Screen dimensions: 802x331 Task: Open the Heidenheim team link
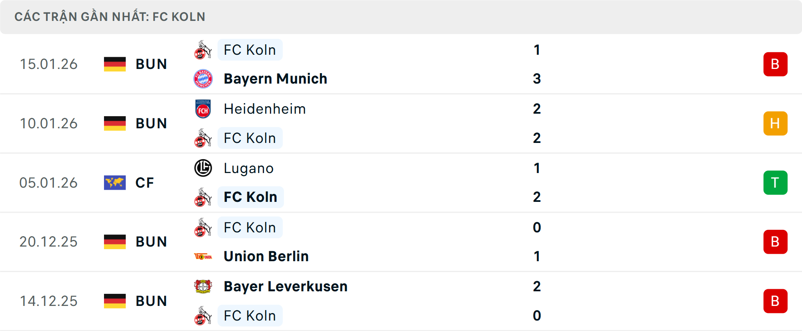coord(265,109)
